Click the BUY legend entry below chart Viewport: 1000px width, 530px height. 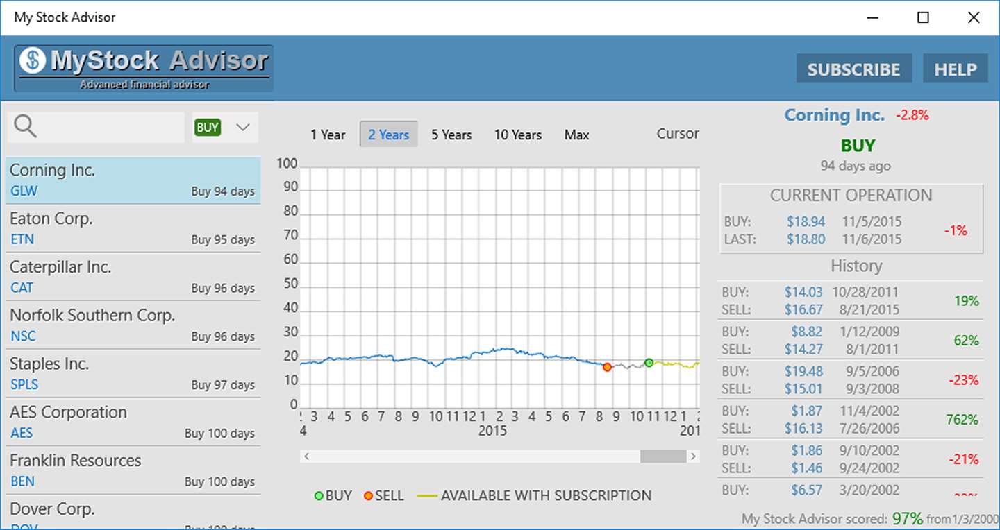(333, 495)
